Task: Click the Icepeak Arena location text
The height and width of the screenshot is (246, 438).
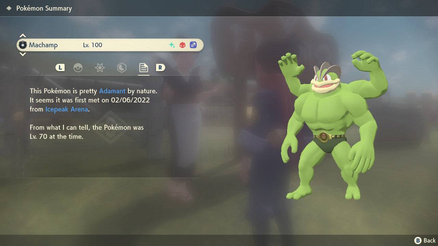Action: point(67,109)
